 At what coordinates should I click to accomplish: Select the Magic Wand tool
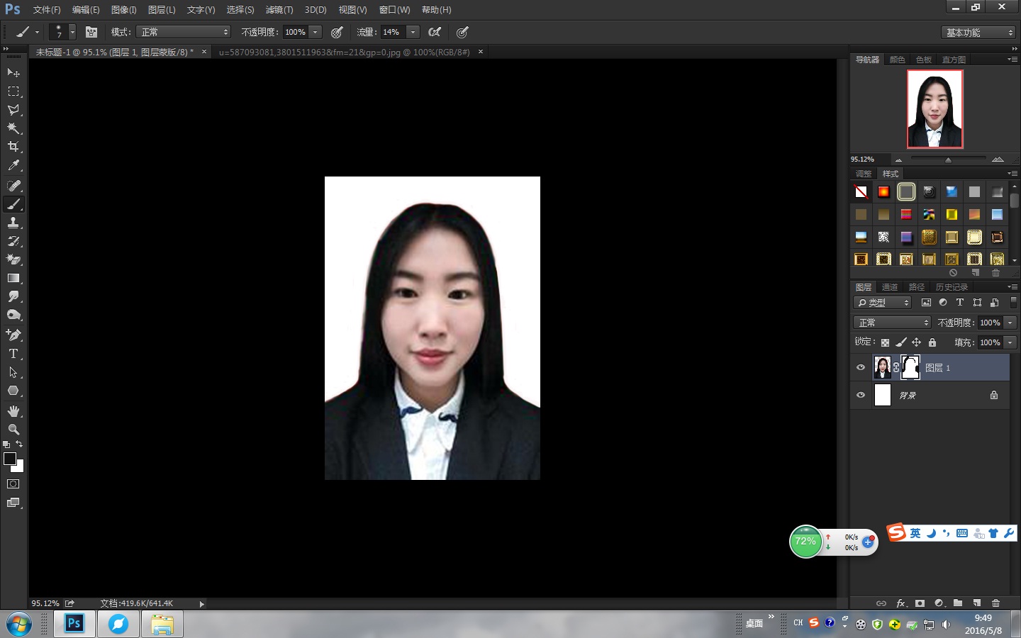click(x=13, y=128)
